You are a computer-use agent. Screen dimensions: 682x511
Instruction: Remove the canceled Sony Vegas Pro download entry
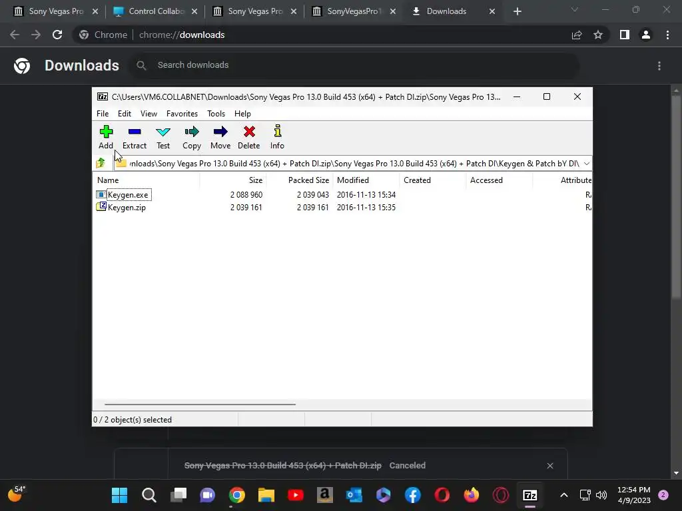[x=549, y=465]
